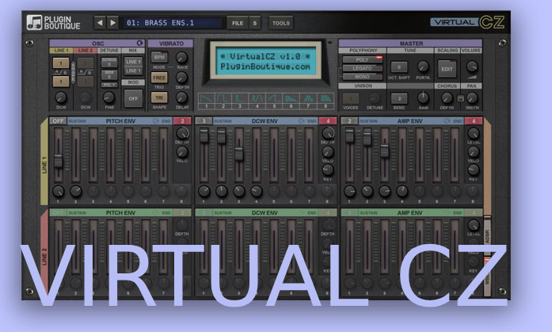The image size is (552, 332).
Task: Open the upper MIX LINE 1 selector
Action: click(x=133, y=62)
